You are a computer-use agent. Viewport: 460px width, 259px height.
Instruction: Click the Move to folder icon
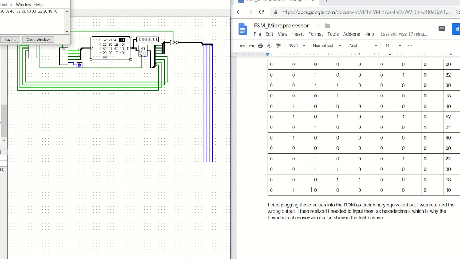[327, 26]
